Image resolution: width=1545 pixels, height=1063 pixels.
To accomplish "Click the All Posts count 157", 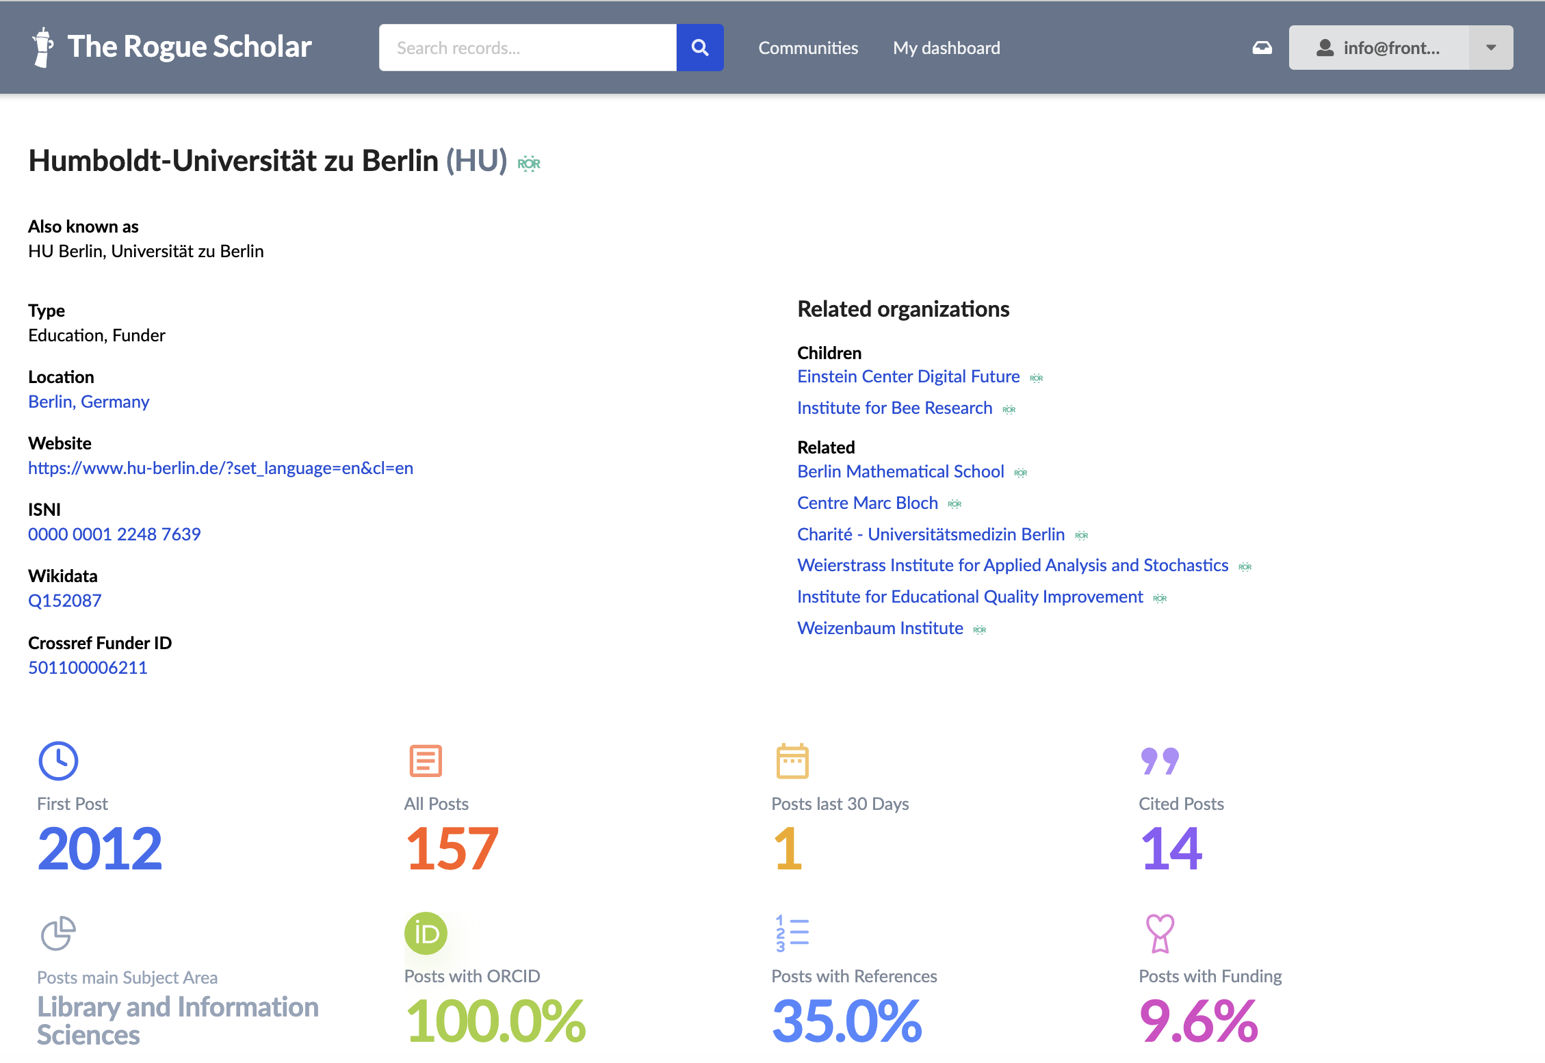I will click(452, 848).
